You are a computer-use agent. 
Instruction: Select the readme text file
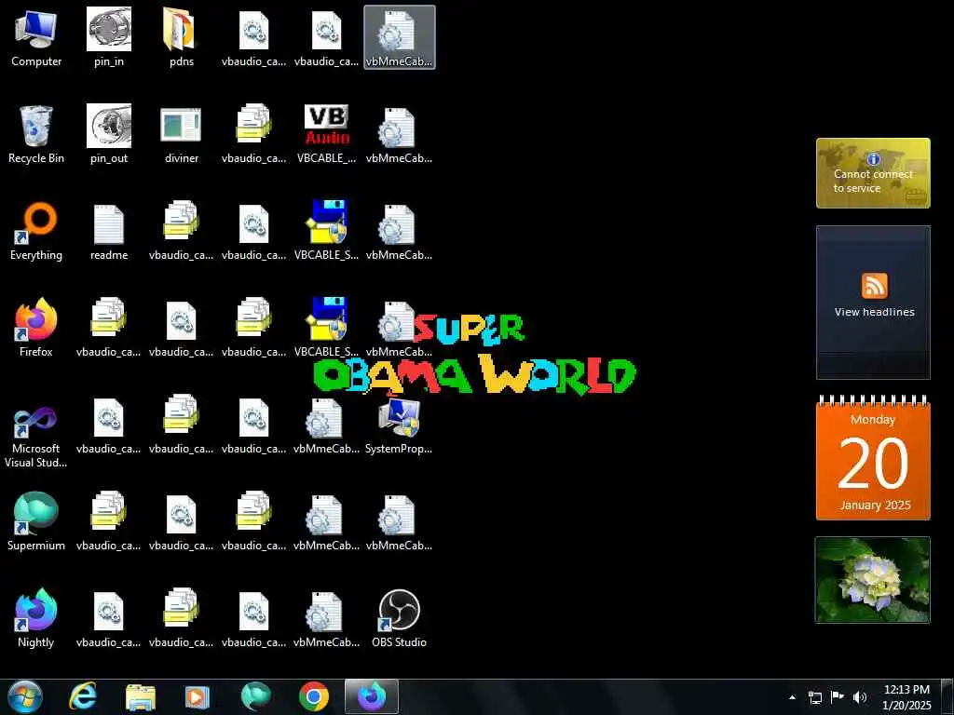pos(109,231)
